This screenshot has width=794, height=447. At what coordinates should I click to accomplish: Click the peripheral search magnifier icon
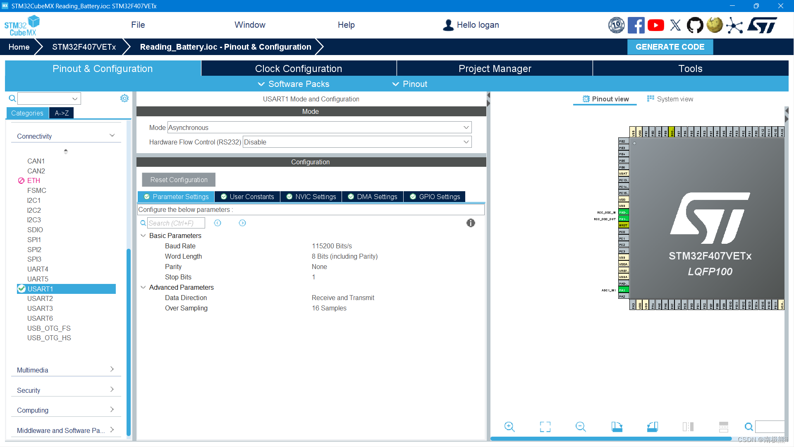coord(12,98)
